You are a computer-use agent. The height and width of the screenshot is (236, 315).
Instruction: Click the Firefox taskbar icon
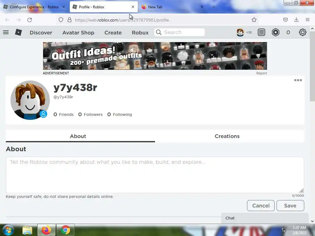(x=46, y=230)
